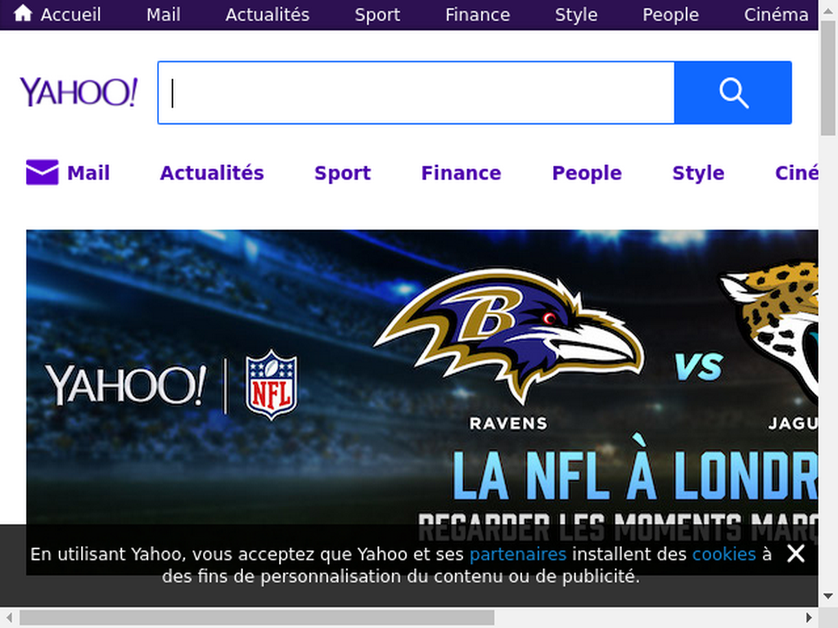838x628 pixels.
Task: Click the vertical scrollbar thumb
Action: 828,78
